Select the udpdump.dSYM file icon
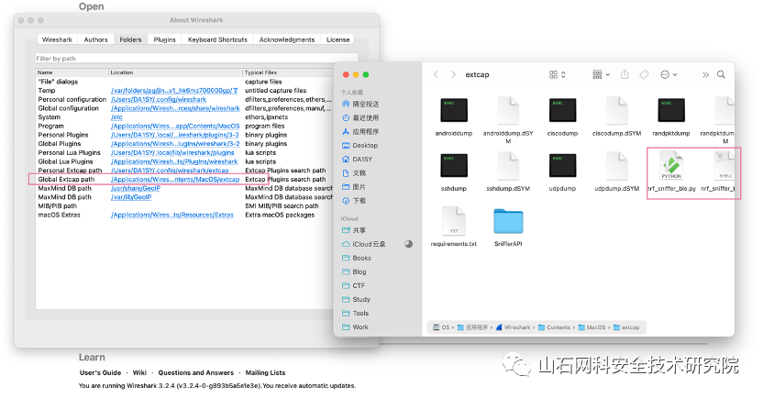Screen dimensions: 763x398 coord(616,166)
